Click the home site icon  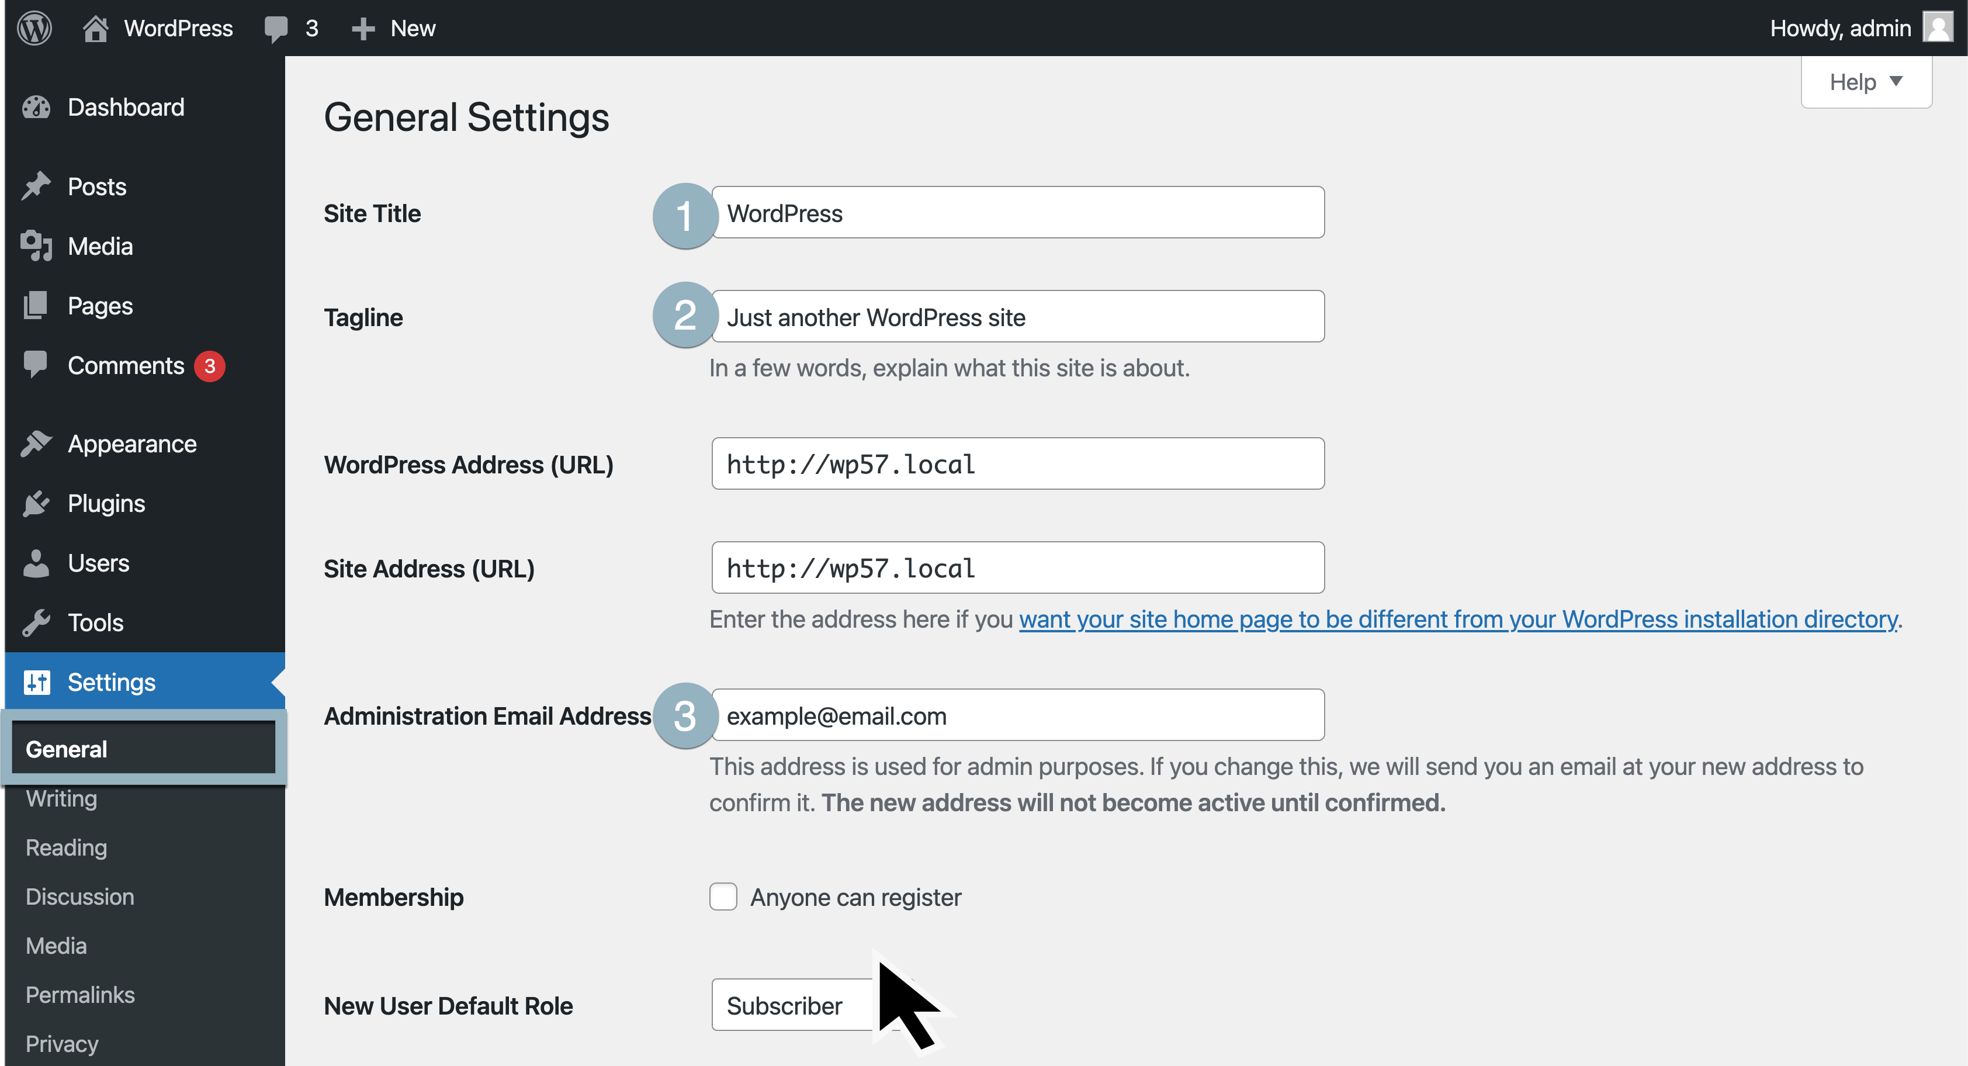[95, 28]
